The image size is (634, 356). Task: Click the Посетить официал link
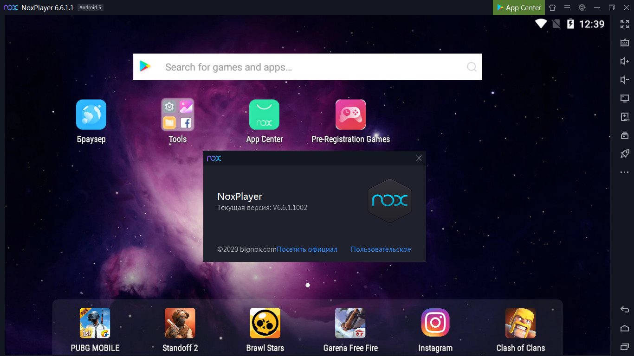pos(307,249)
